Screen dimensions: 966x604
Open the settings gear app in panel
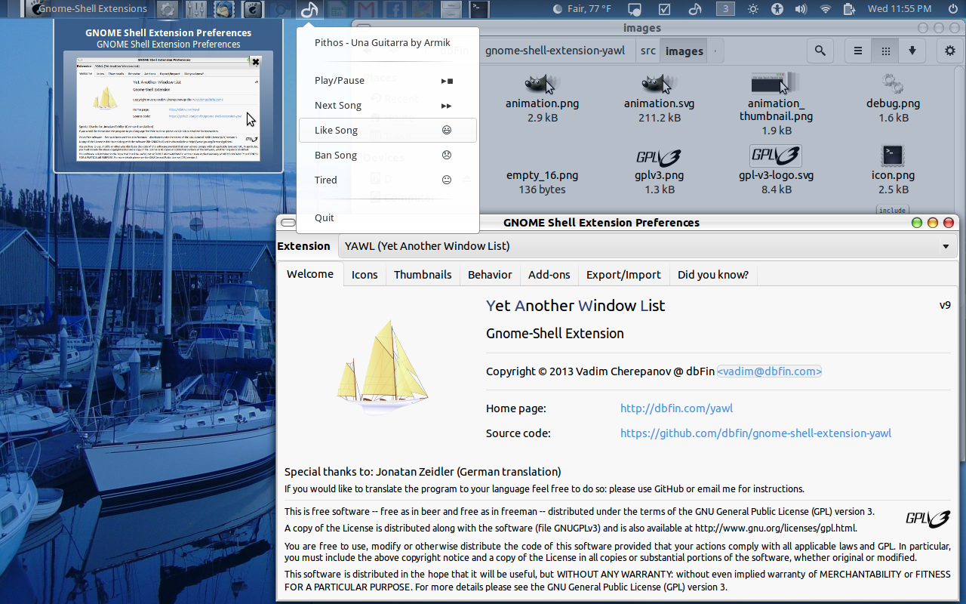coord(168,10)
